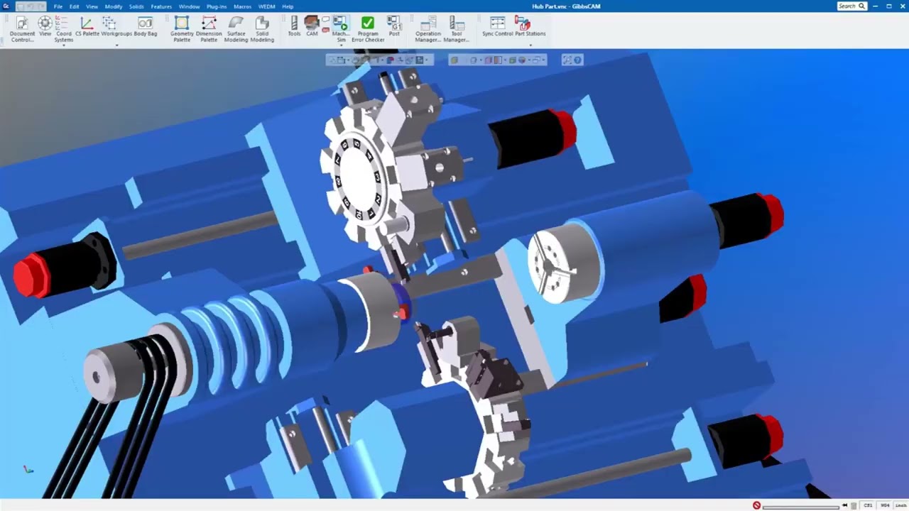Click the zoom-to-fit icon in floating toolbar
Screen dimensions: 909x511
pyautogui.click(x=567, y=60)
